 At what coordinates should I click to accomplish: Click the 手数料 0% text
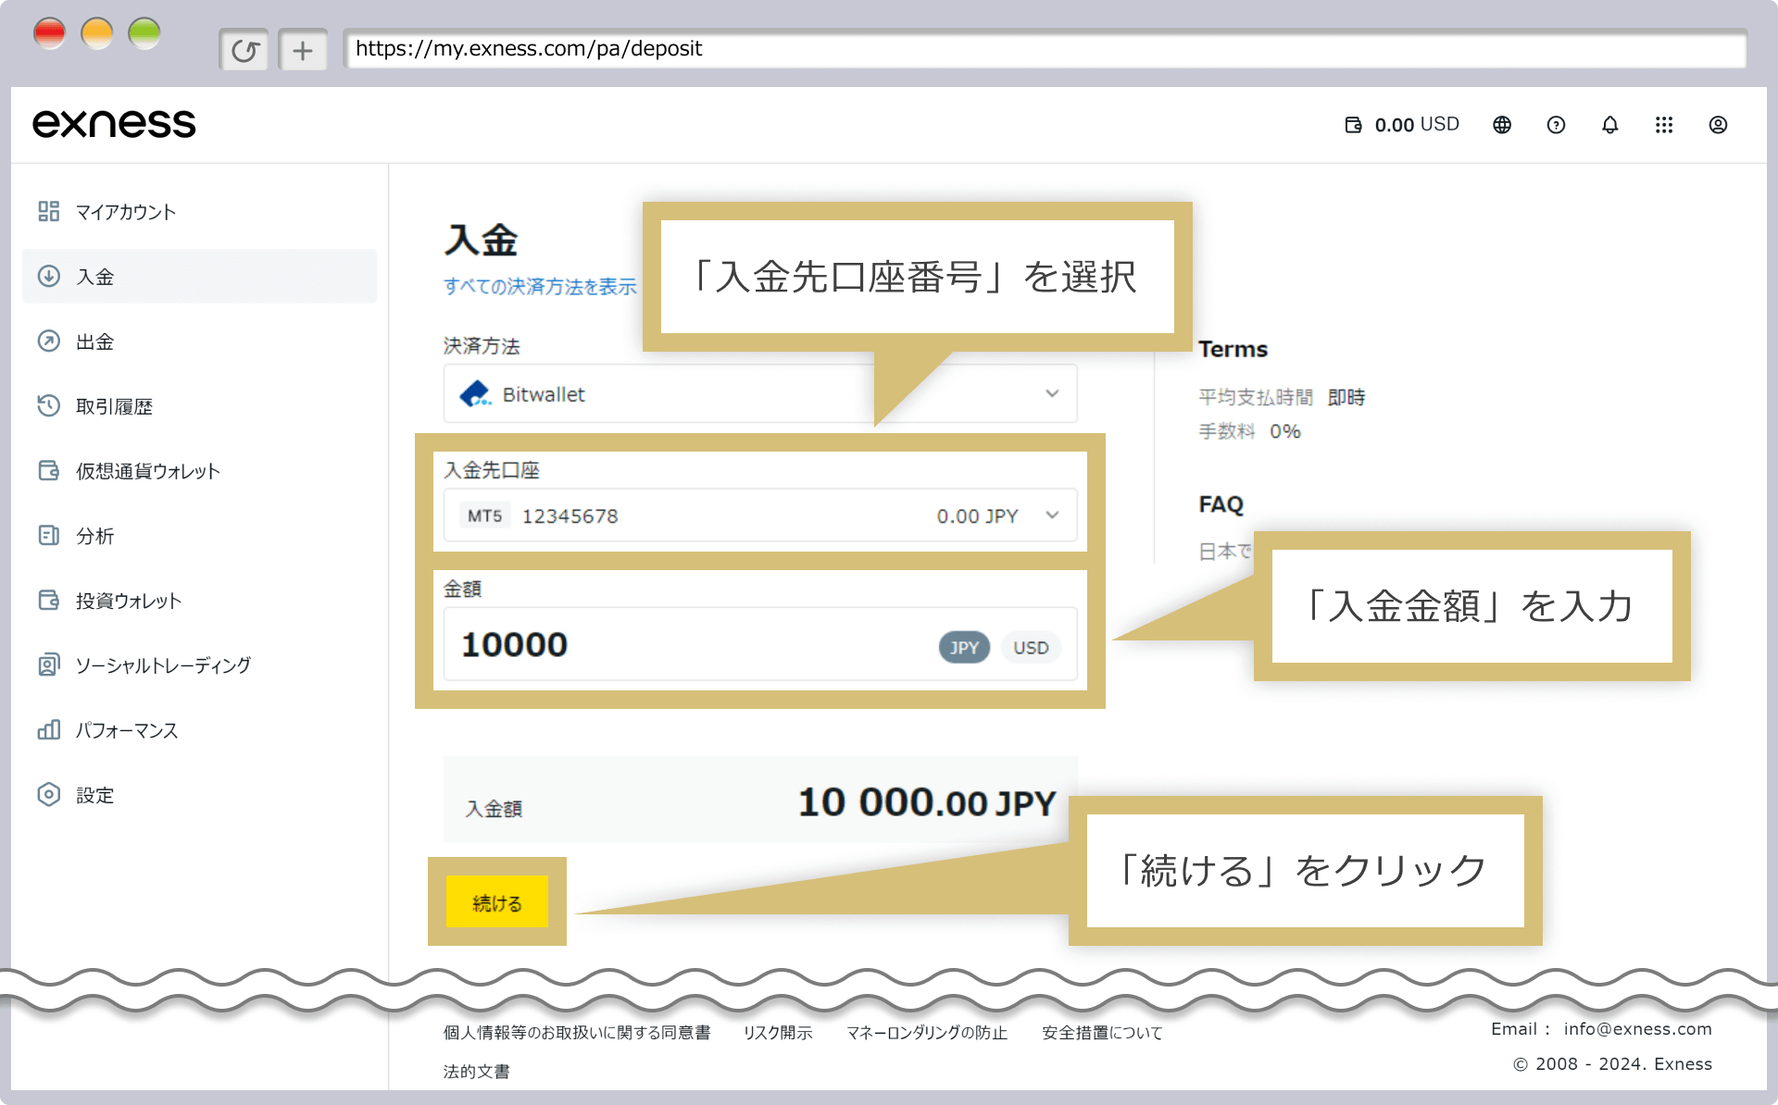click(x=1249, y=431)
